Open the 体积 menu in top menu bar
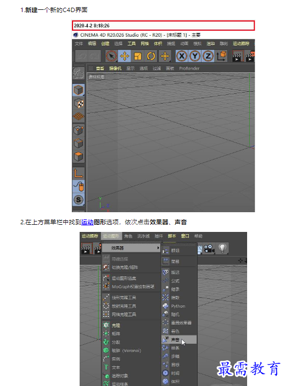The height and width of the screenshot is (386, 285). point(158,43)
